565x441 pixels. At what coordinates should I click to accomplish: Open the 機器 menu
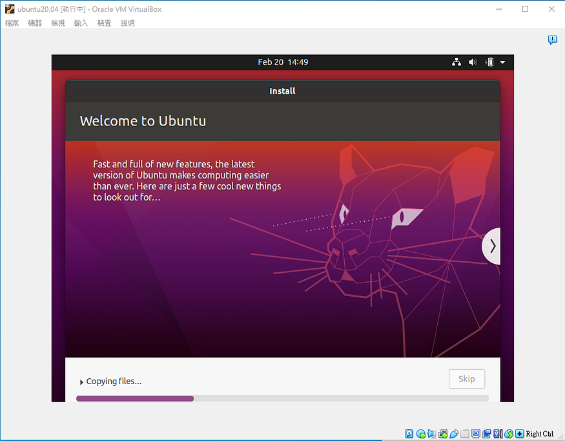[35, 23]
